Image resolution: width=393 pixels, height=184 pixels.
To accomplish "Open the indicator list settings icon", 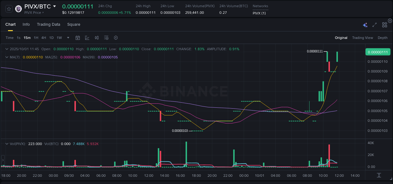I will click(106, 37).
